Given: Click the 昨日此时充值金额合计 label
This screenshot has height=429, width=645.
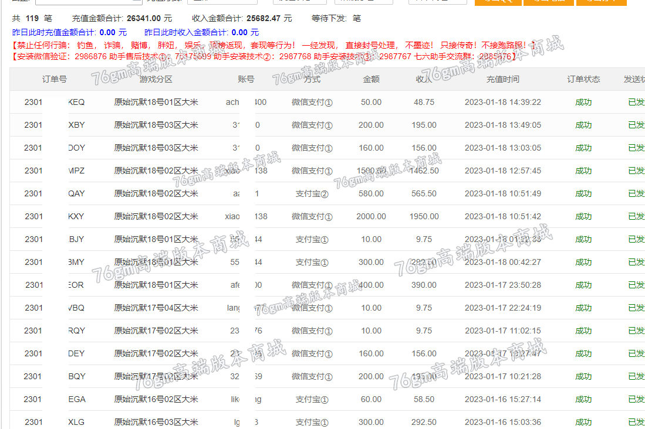Looking at the screenshot, I should pyautogui.click(x=55, y=32).
